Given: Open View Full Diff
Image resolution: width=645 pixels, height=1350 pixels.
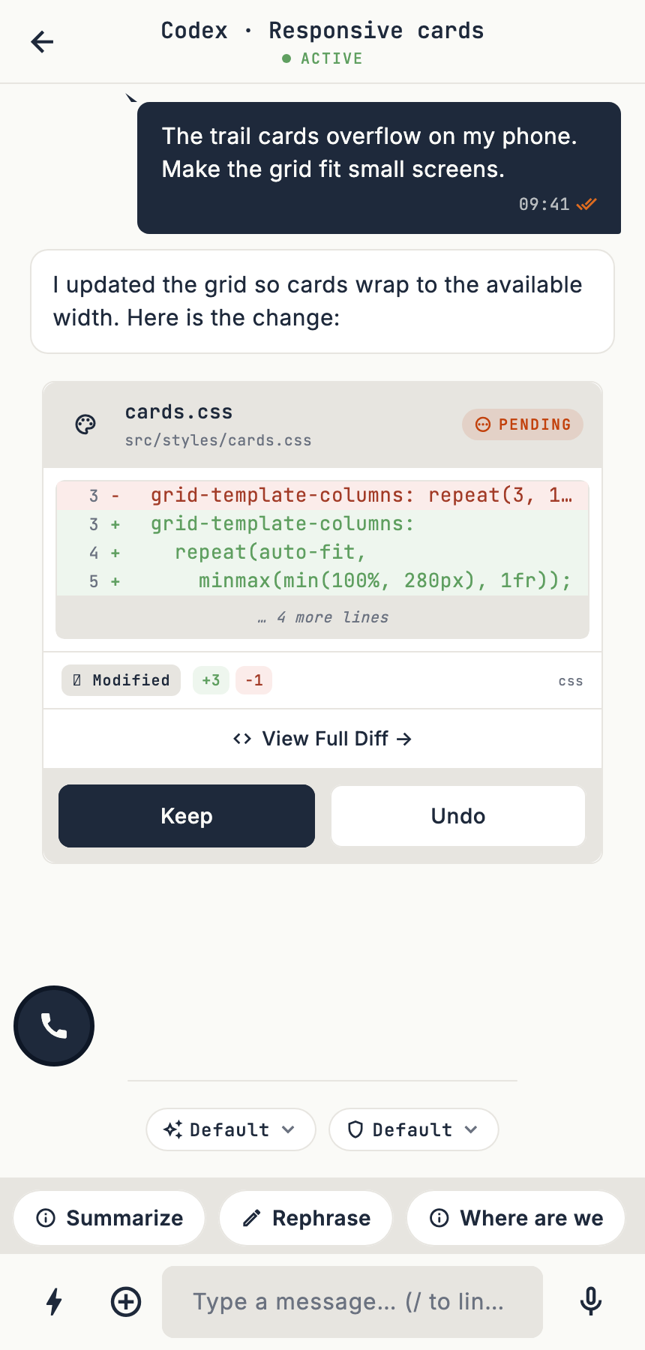Looking at the screenshot, I should [x=322, y=739].
